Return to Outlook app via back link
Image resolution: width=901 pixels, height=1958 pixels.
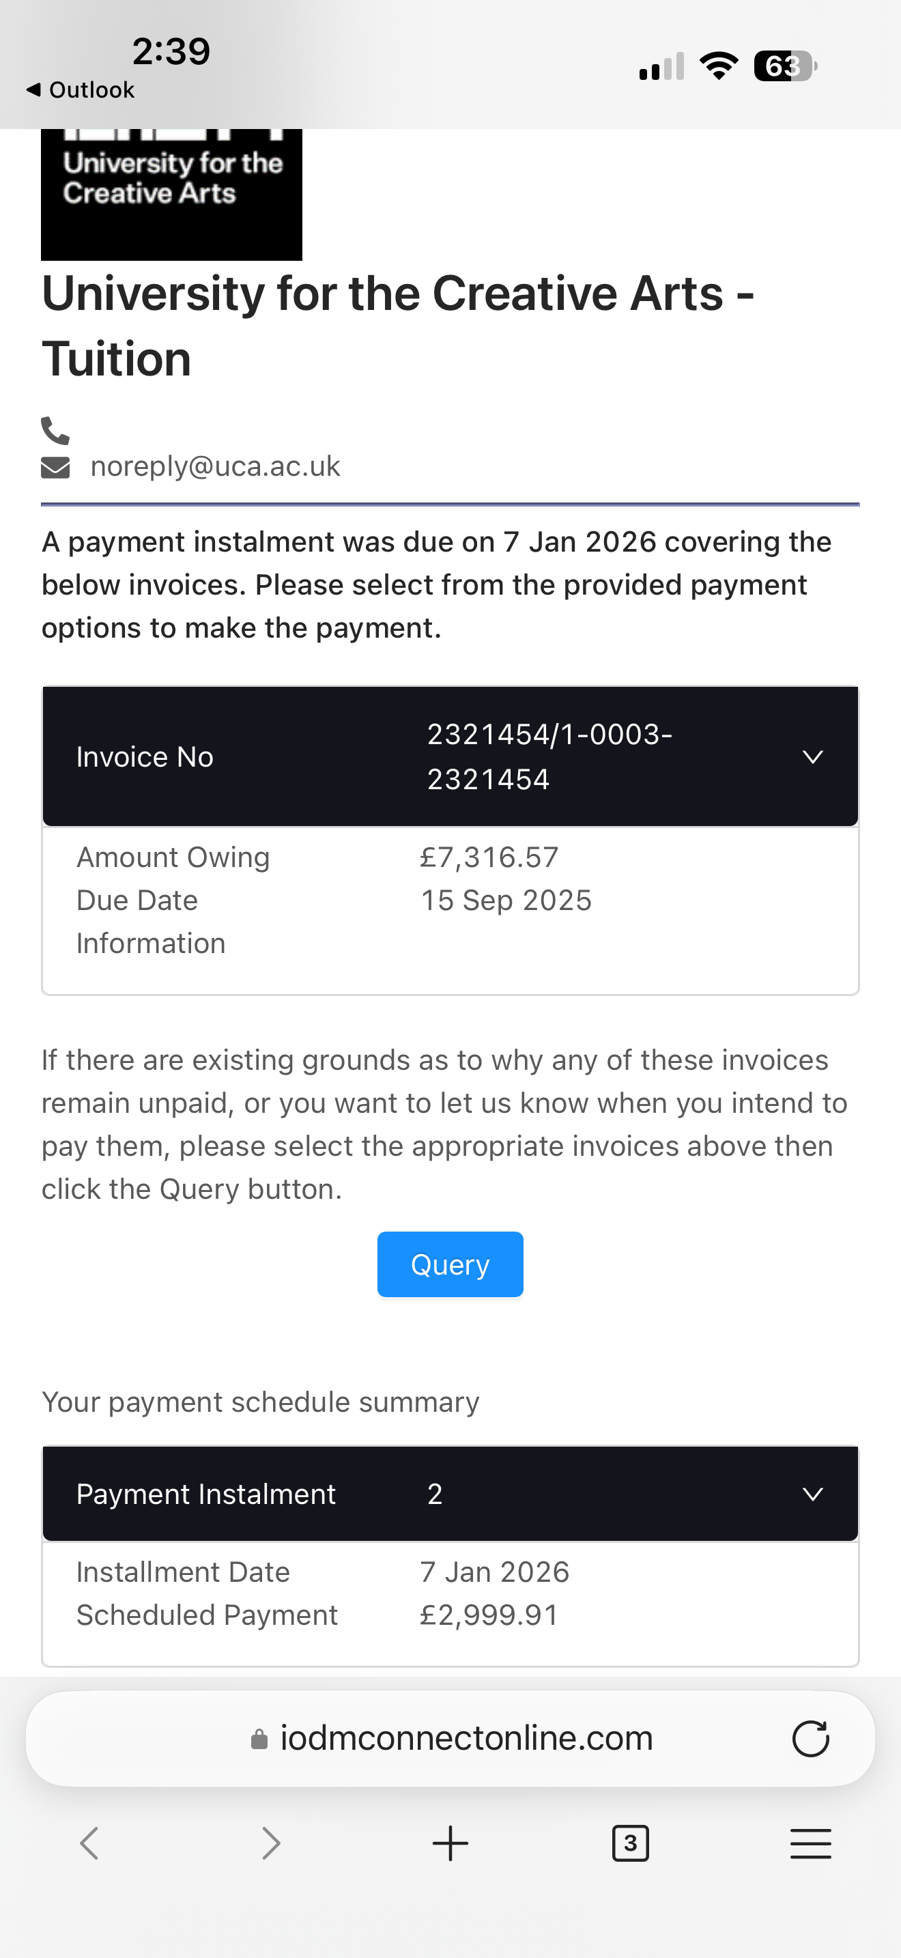tap(81, 90)
